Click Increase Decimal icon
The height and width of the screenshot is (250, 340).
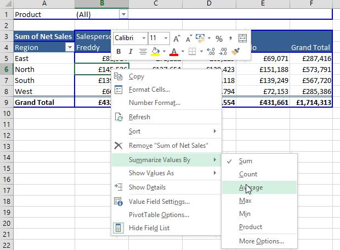(x=211, y=52)
